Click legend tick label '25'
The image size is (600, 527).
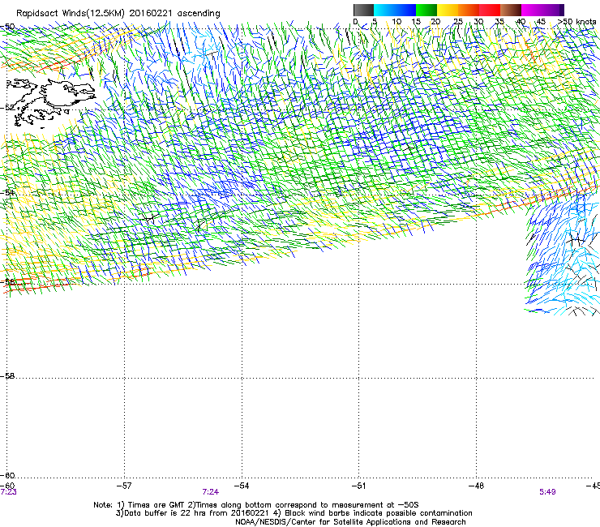(457, 22)
